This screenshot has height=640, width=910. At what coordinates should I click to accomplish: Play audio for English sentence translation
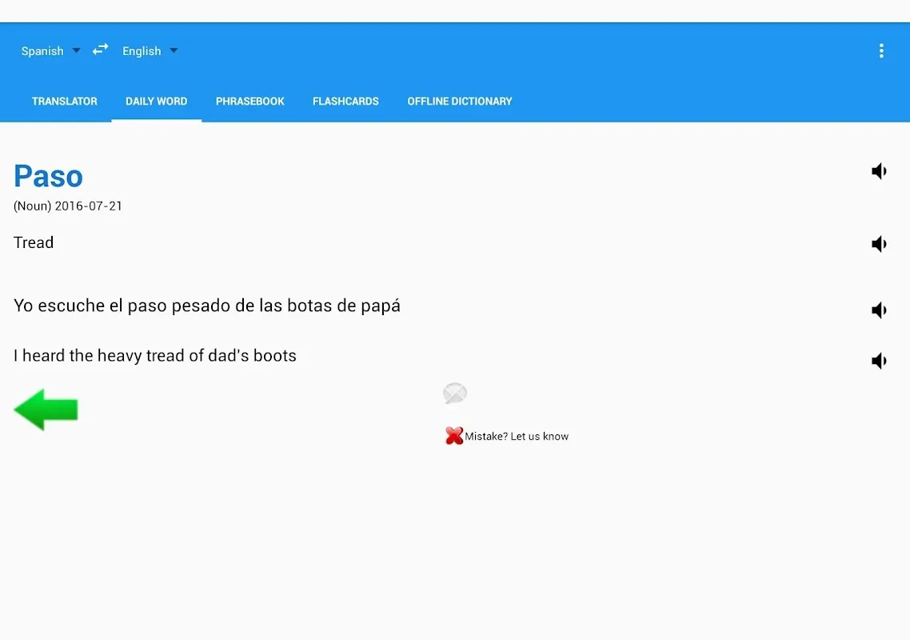tap(879, 361)
